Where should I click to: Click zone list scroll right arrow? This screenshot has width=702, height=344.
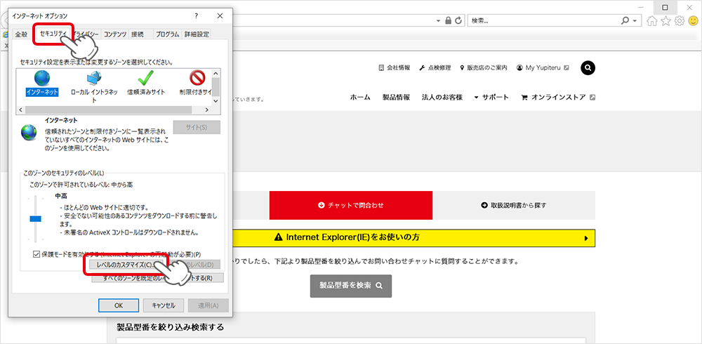click(206, 110)
